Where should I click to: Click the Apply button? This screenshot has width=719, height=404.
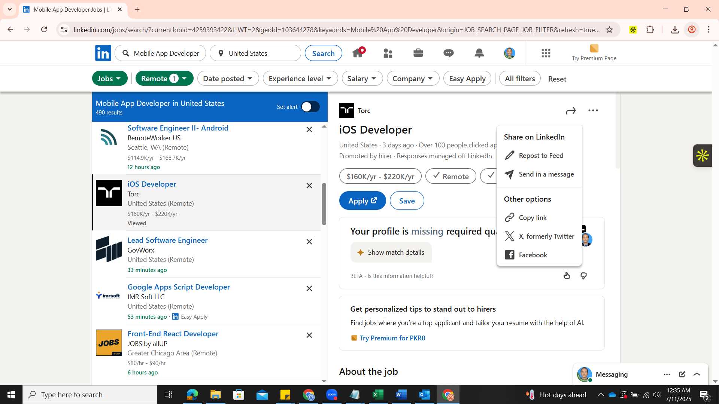tap(362, 201)
